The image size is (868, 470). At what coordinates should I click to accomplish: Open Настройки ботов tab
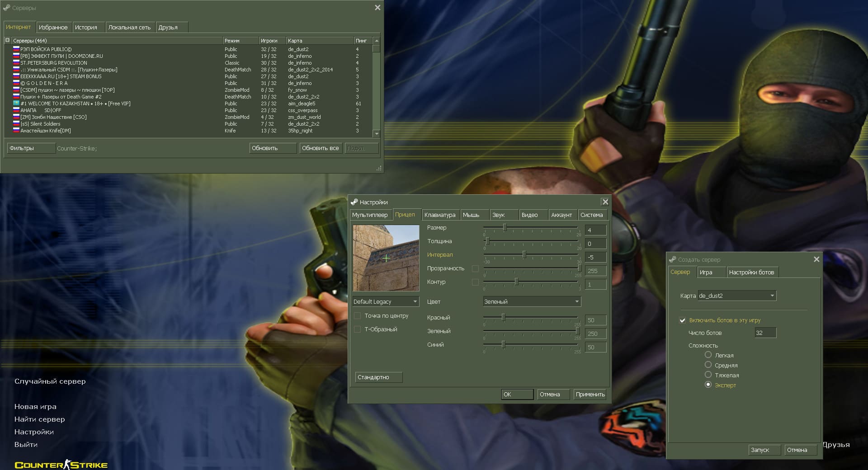tap(752, 273)
